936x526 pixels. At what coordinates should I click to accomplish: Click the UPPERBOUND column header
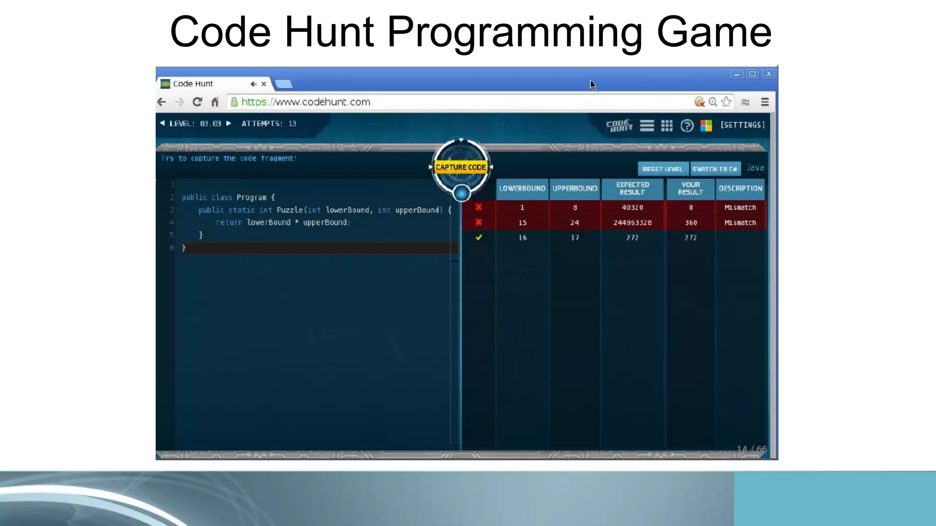575,189
